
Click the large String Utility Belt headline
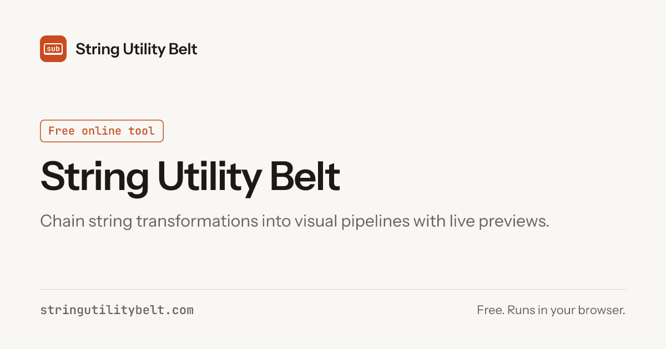(x=190, y=177)
